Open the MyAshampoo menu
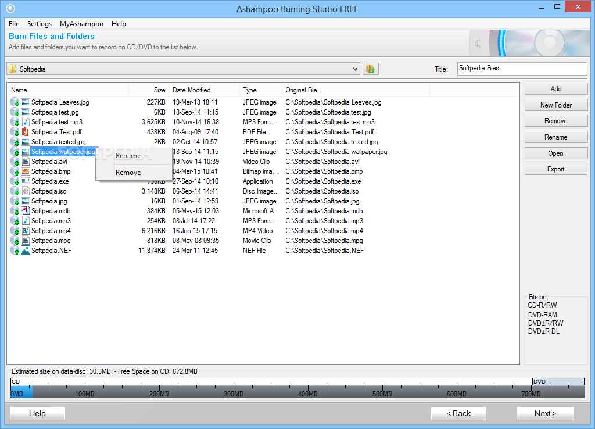595x429 pixels. pos(81,23)
